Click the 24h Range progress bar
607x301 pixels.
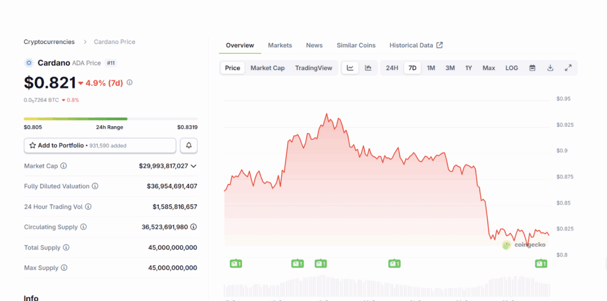[x=110, y=119]
